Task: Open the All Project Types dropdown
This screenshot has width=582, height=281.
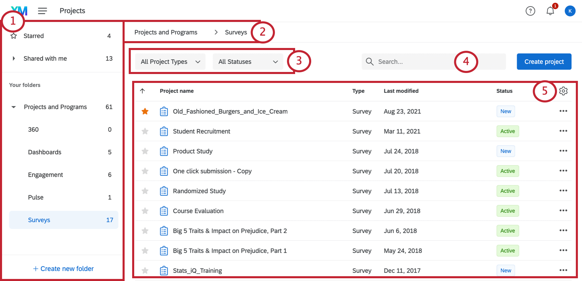Action: point(170,62)
